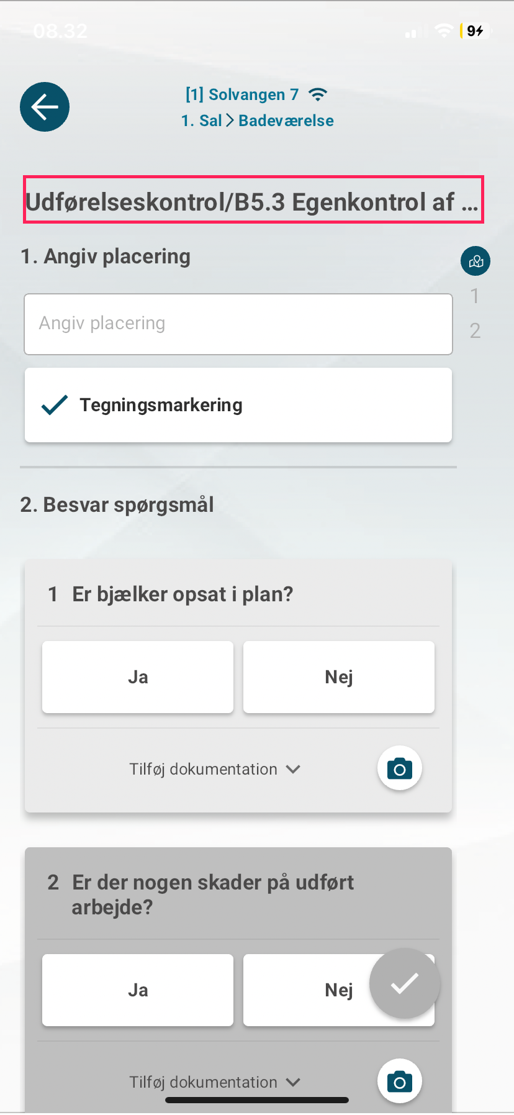Tap the Udførelseskontrol/B5.3 Egenkontrol title

[253, 200]
